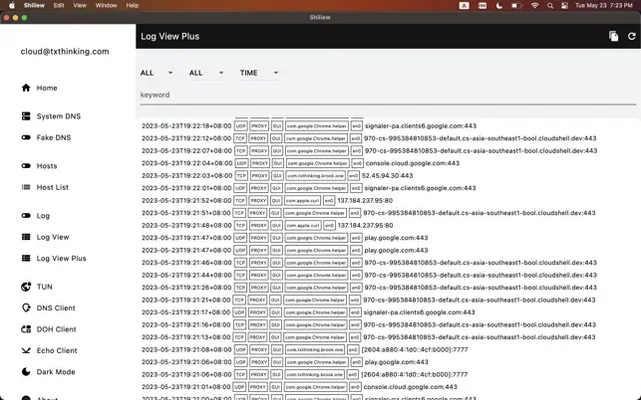Go to System DNS label
The image size is (641, 400).
click(59, 116)
